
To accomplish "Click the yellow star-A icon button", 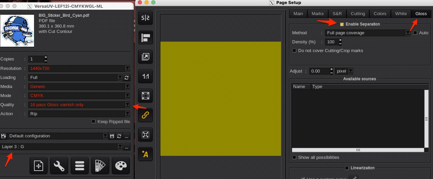I will pyautogui.click(x=146, y=154).
